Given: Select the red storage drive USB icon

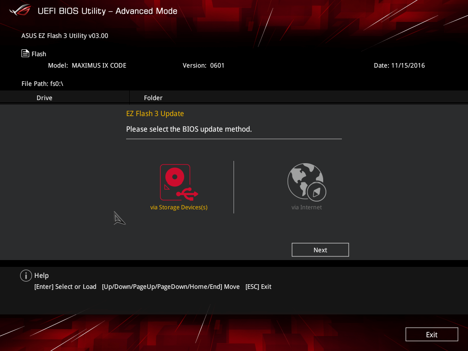Looking at the screenshot, I should [179, 182].
